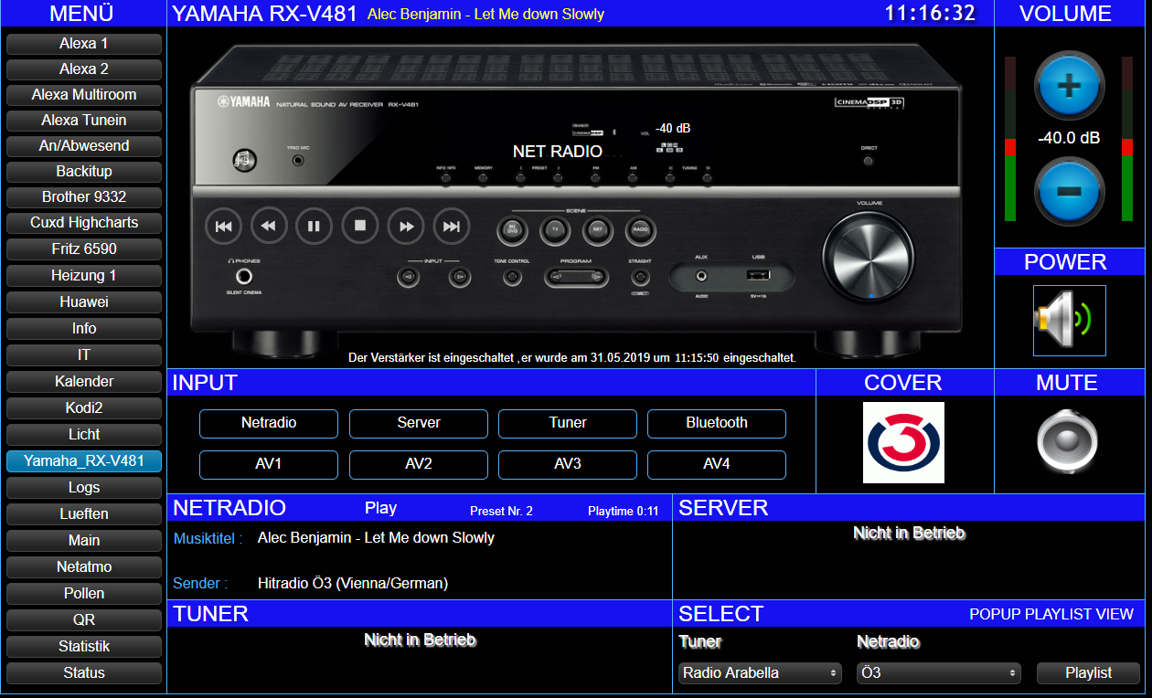Open Licht menu item

pyautogui.click(x=84, y=435)
